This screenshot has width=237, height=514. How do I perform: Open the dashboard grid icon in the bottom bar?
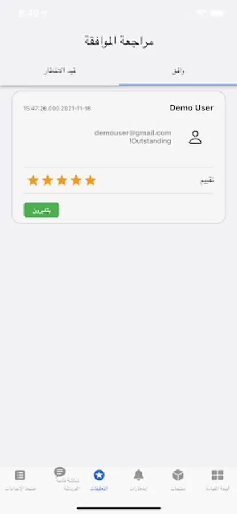218,475
